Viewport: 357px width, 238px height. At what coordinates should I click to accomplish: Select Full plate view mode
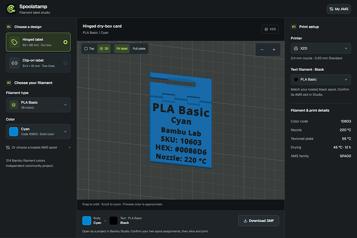tap(139, 49)
